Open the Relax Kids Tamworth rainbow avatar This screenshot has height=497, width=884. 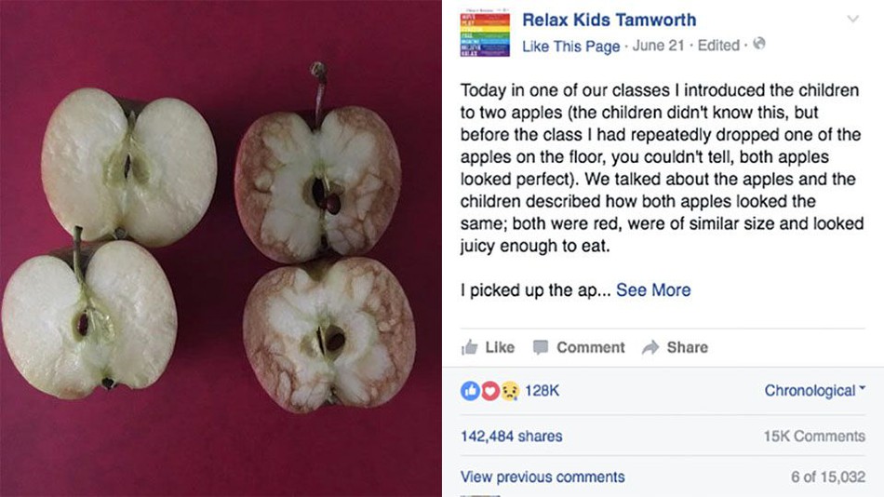[485, 34]
